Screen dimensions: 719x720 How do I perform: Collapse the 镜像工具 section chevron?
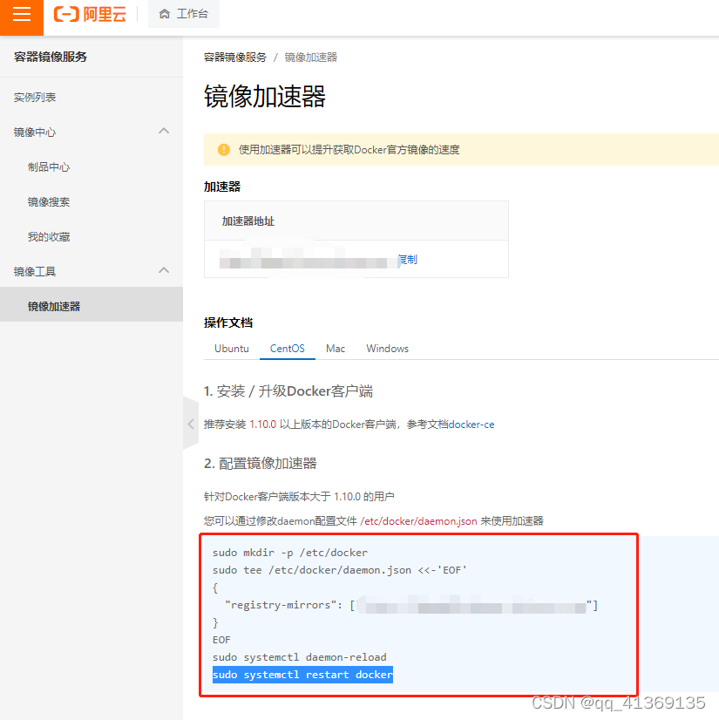(164, 270)
